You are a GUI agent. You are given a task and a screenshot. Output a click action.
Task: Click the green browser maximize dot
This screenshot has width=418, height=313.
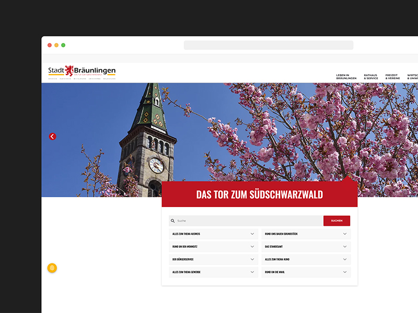pos(63,45)
